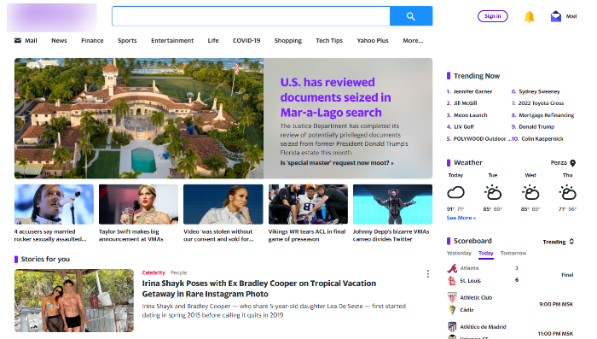The height and width of the screenshot is (339, 597).
Task: Open the Scoreboard Trending dropdown
Action: click(558, 242)
